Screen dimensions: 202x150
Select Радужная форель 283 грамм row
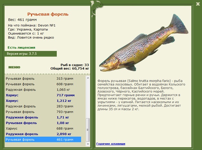(x=43, y=106)
